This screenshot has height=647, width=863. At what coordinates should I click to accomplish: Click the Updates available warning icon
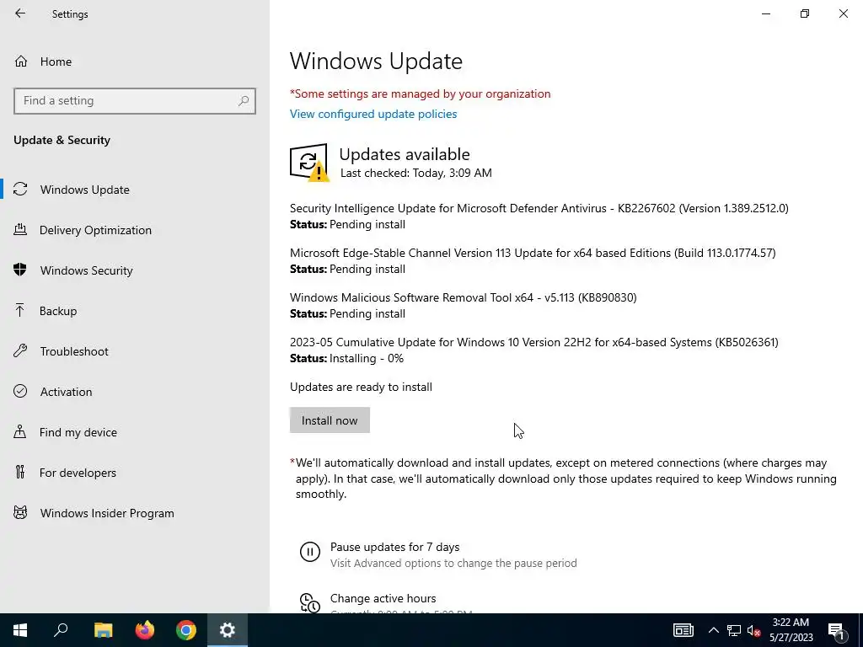(x=309, y=163)
